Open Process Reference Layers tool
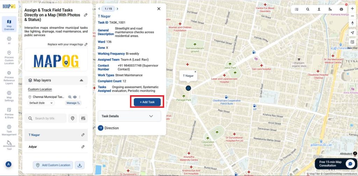 click(9, 78)
